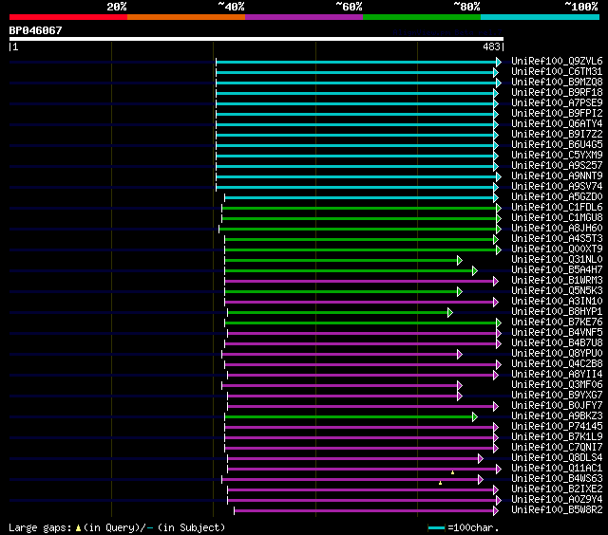
Task: Click the BP046067 query name
Action: click(x=36, y=30)
